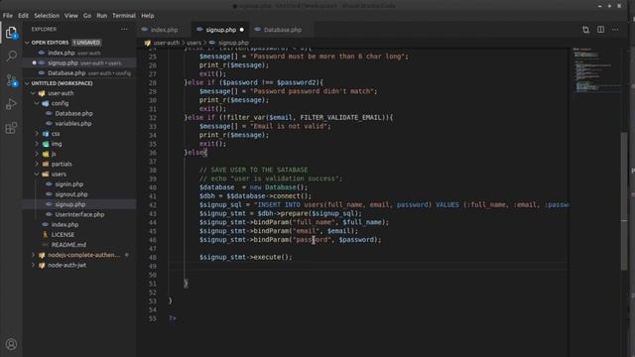This screenshot has width=635, height=357.
Task: Click the '1 UNSAVED' badge
Action: [86, 43]
